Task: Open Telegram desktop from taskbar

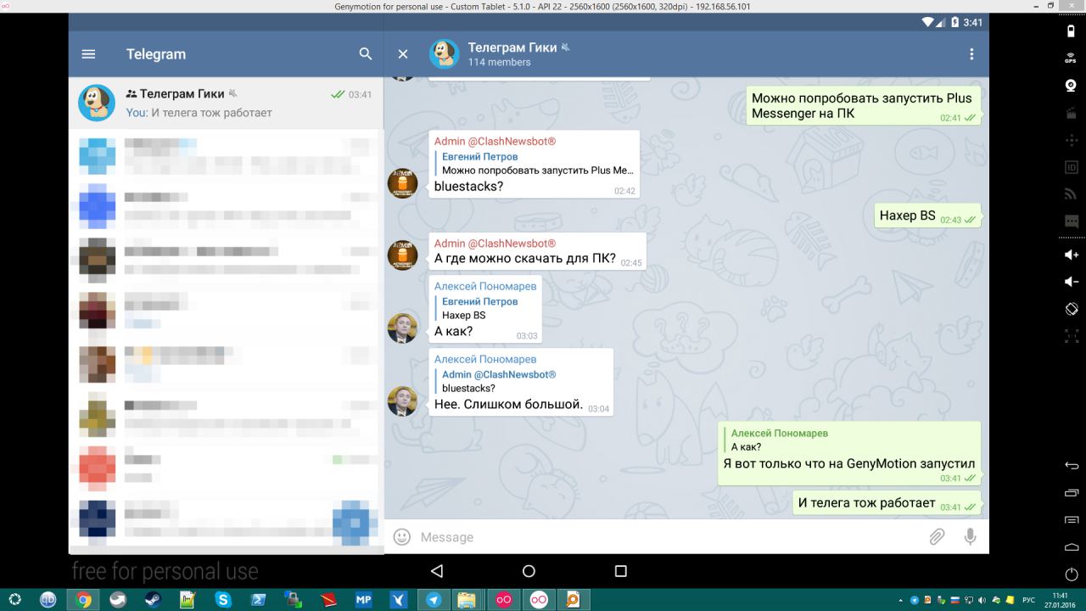Action: [434, 600]
